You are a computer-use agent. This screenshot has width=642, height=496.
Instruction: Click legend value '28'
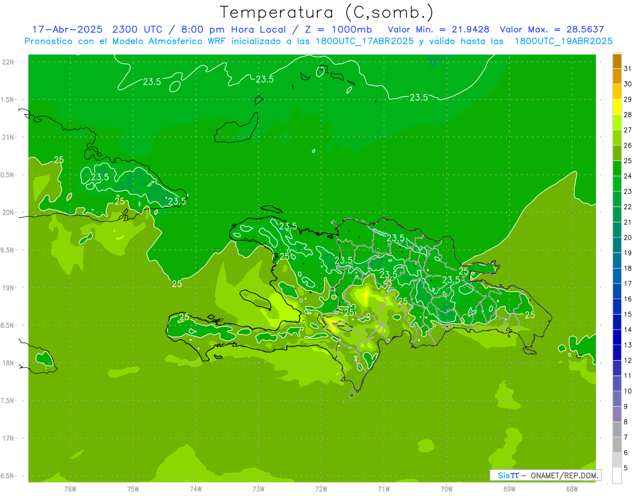628,115
